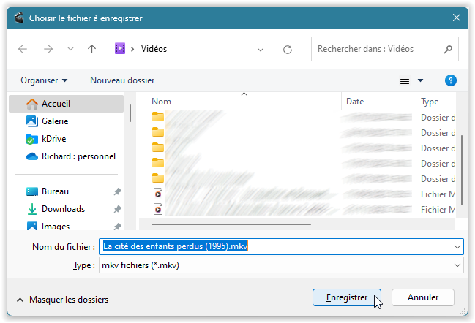The width and height of the screenshot is (475, 323).
Task: Click the Up one level arrow
Action: (91, 49)
